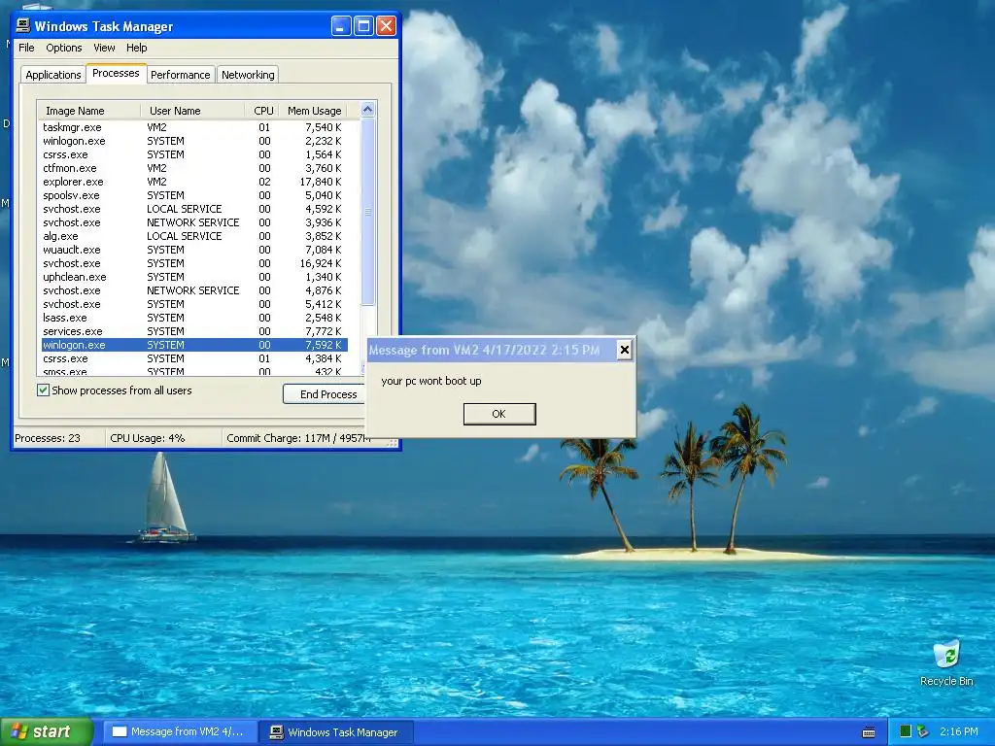Sort by User Name column header

click(x=192, y=111)
